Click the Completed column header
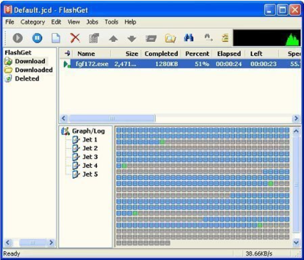Screen dimensions: 304x260 [x=161, y=54]
